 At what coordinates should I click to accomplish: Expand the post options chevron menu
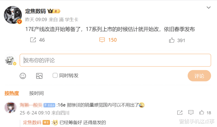(x=209, y=7)
